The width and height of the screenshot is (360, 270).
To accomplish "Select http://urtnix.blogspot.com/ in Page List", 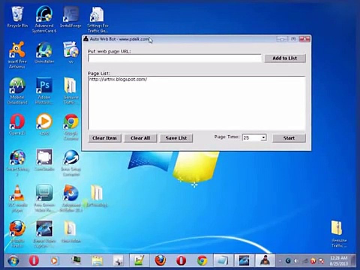I will point(118,79).
